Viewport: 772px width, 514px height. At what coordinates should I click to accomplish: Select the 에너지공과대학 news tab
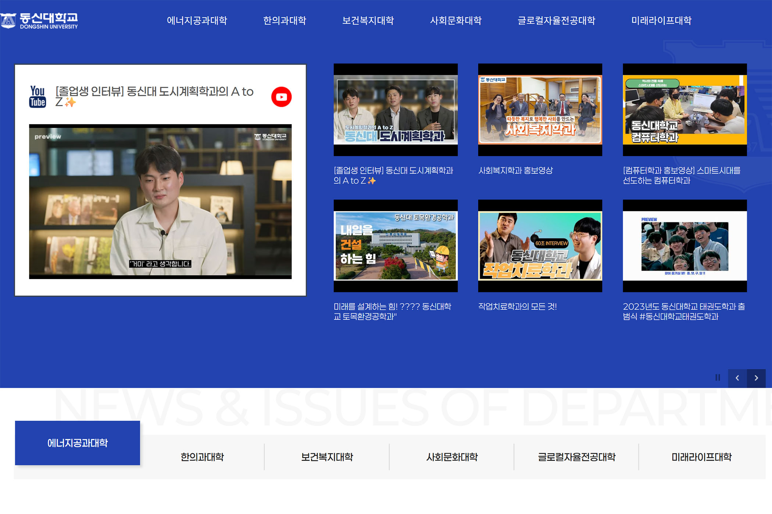click(x=78, y=443)
